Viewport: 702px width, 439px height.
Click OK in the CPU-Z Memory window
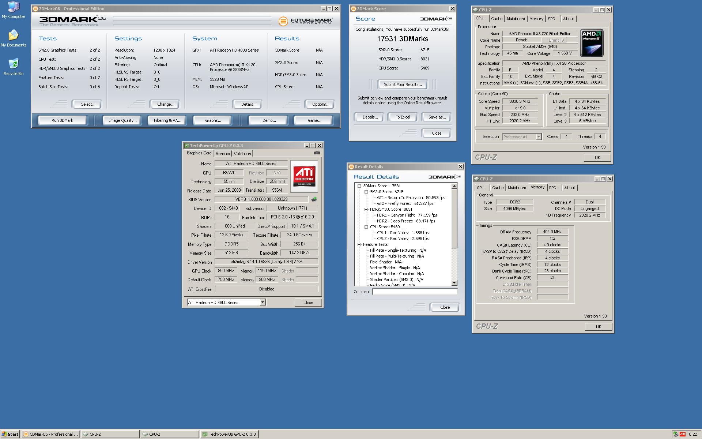pyautogui.click(x=598, y=327)
